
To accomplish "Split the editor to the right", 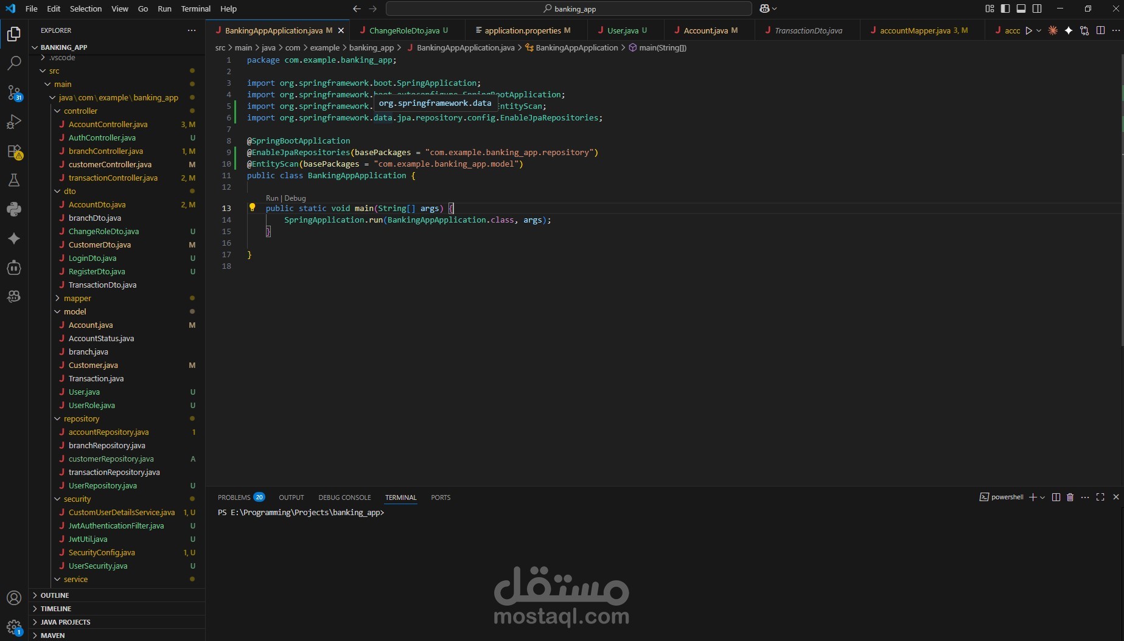I will [1100, 30].
